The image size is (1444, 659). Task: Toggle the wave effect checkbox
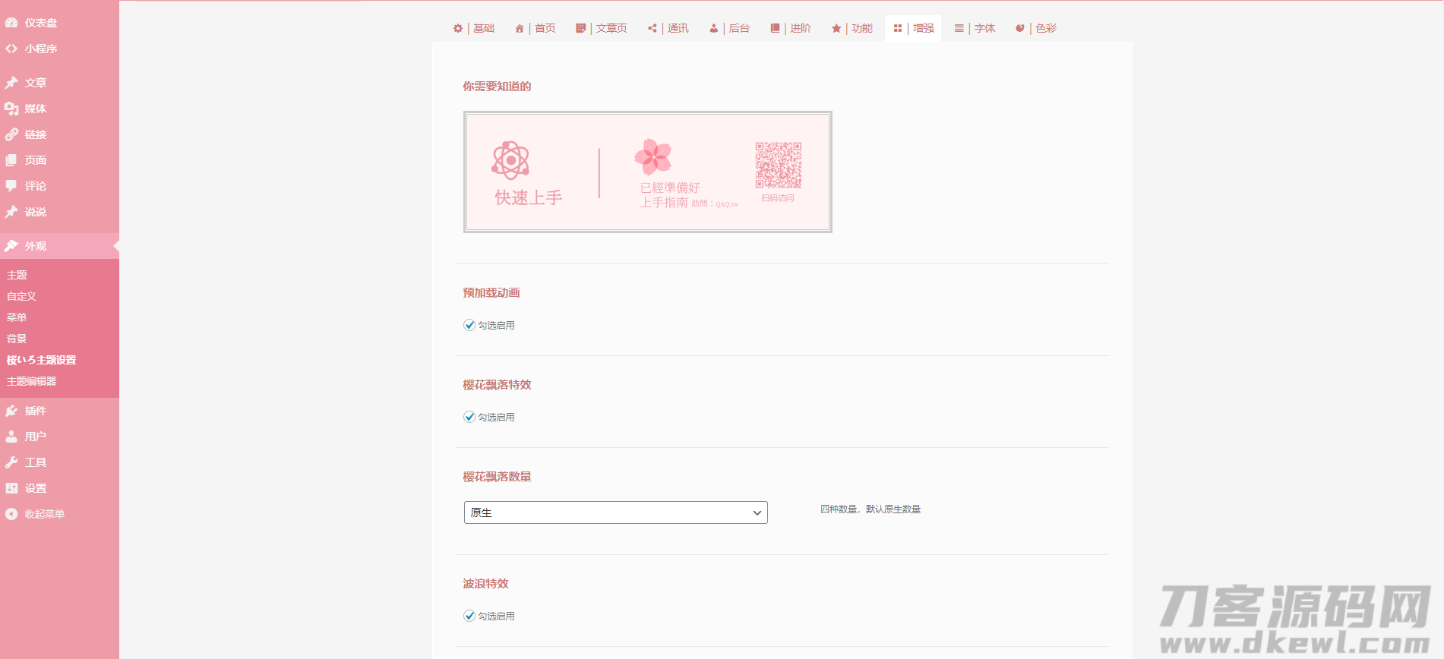(469, 616)
